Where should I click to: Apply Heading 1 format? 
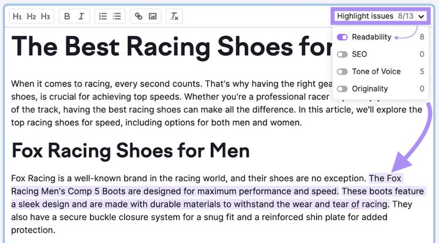18,16
